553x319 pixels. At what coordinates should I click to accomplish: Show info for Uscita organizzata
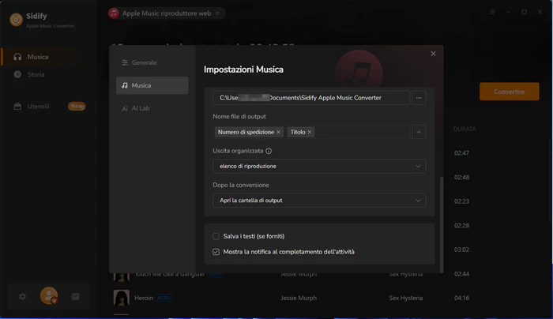(269, 151)
